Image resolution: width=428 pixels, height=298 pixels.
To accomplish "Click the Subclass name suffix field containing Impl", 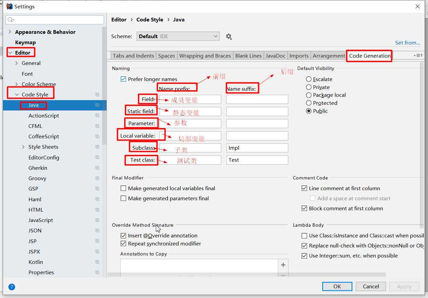I will pos(257,148).
